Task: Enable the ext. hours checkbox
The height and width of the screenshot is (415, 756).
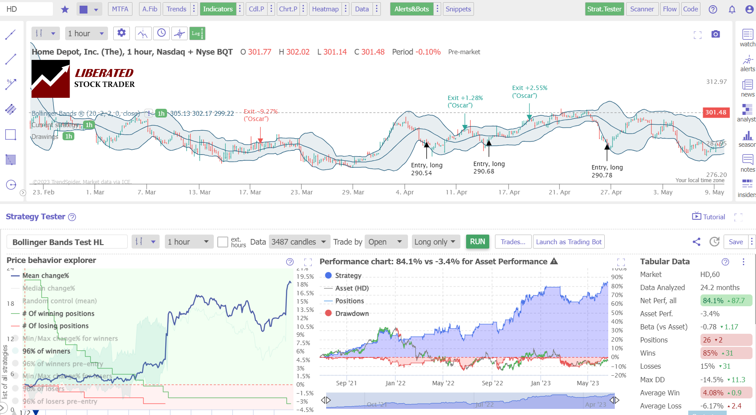Action: [x=223, y=242]
